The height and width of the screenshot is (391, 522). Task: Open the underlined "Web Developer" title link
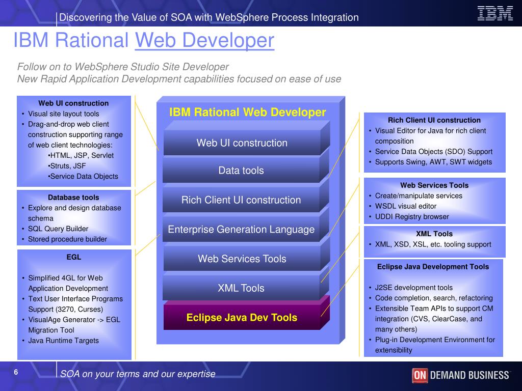point(204,40)
